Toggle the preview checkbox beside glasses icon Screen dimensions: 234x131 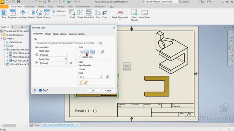tap(40, 90)
